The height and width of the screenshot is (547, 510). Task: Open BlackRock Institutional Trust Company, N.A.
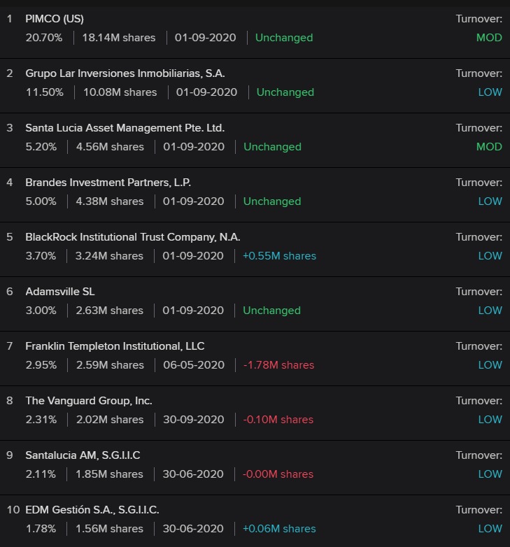pos(133,237)
